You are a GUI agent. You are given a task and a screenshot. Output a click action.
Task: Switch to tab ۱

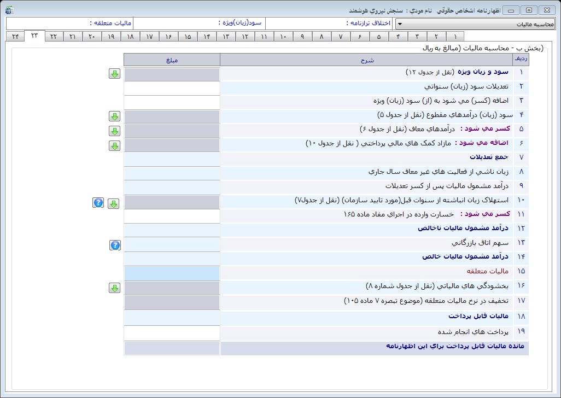click(x=455, y=37)
